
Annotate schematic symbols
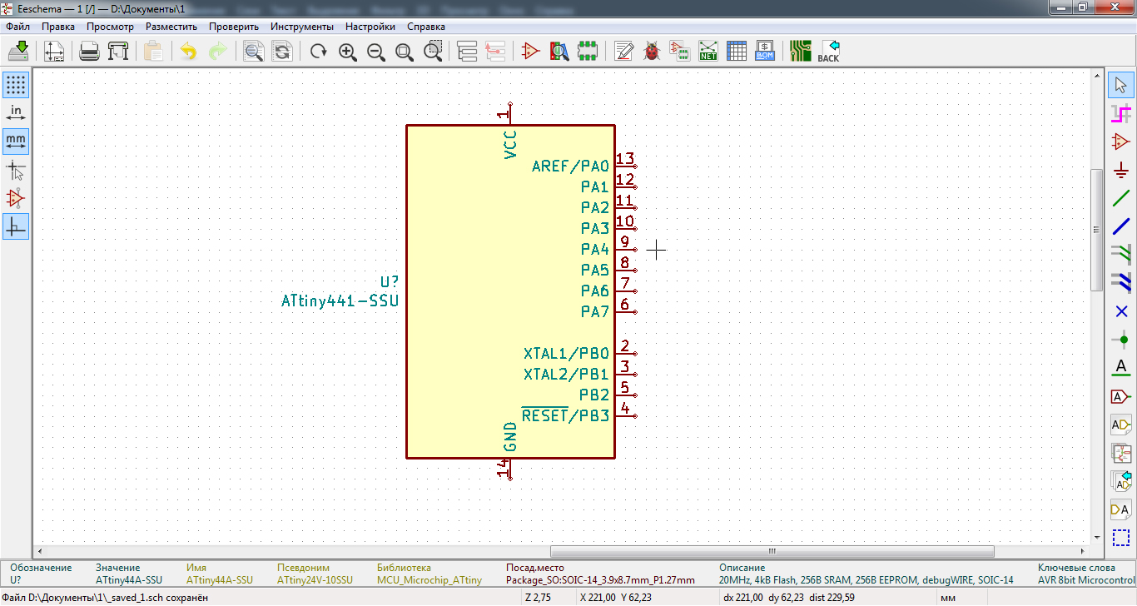(623, 52)
